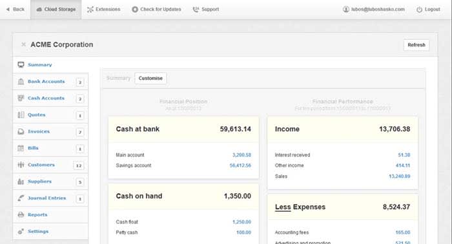Viewport: 452px width, 244px height.
Task: Click Savings account balance 56,412.56
Action: click(240, 165)
